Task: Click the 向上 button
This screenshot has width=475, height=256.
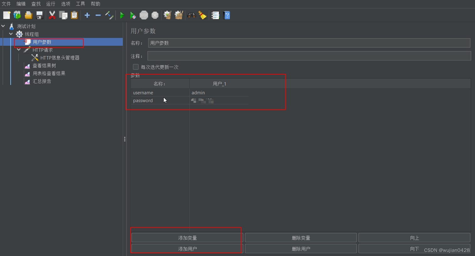Action: 415,238
